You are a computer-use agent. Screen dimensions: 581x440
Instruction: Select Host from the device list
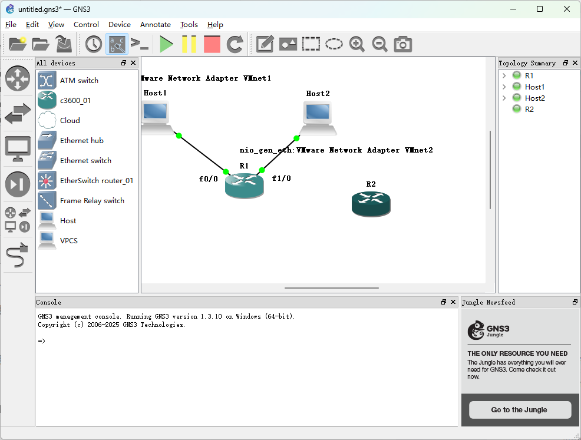point(87,220)
